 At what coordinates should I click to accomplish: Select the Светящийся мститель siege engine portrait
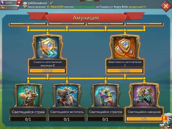pyautogui.click(x=67, y=96)
